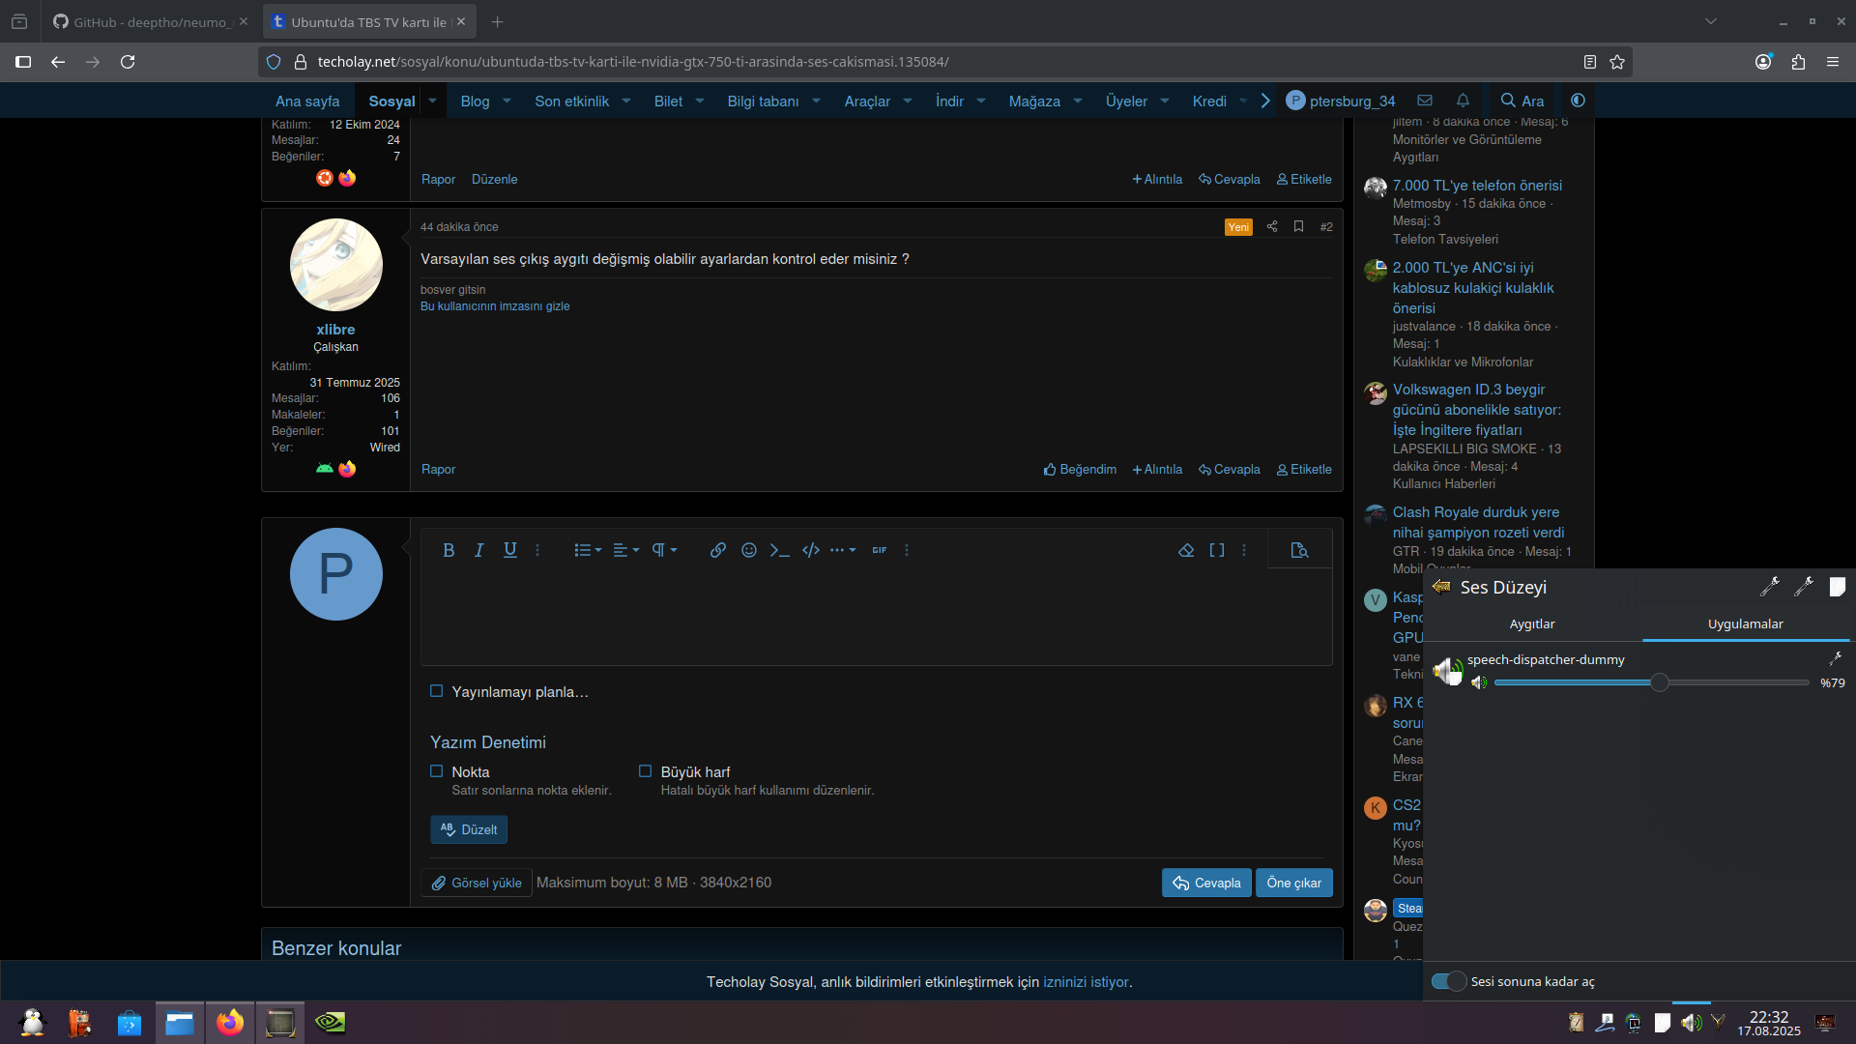Open the emoji picker in the editor
This screenshot has width=1856, height=1044.
pyautogui.click(x=749, y=550)
